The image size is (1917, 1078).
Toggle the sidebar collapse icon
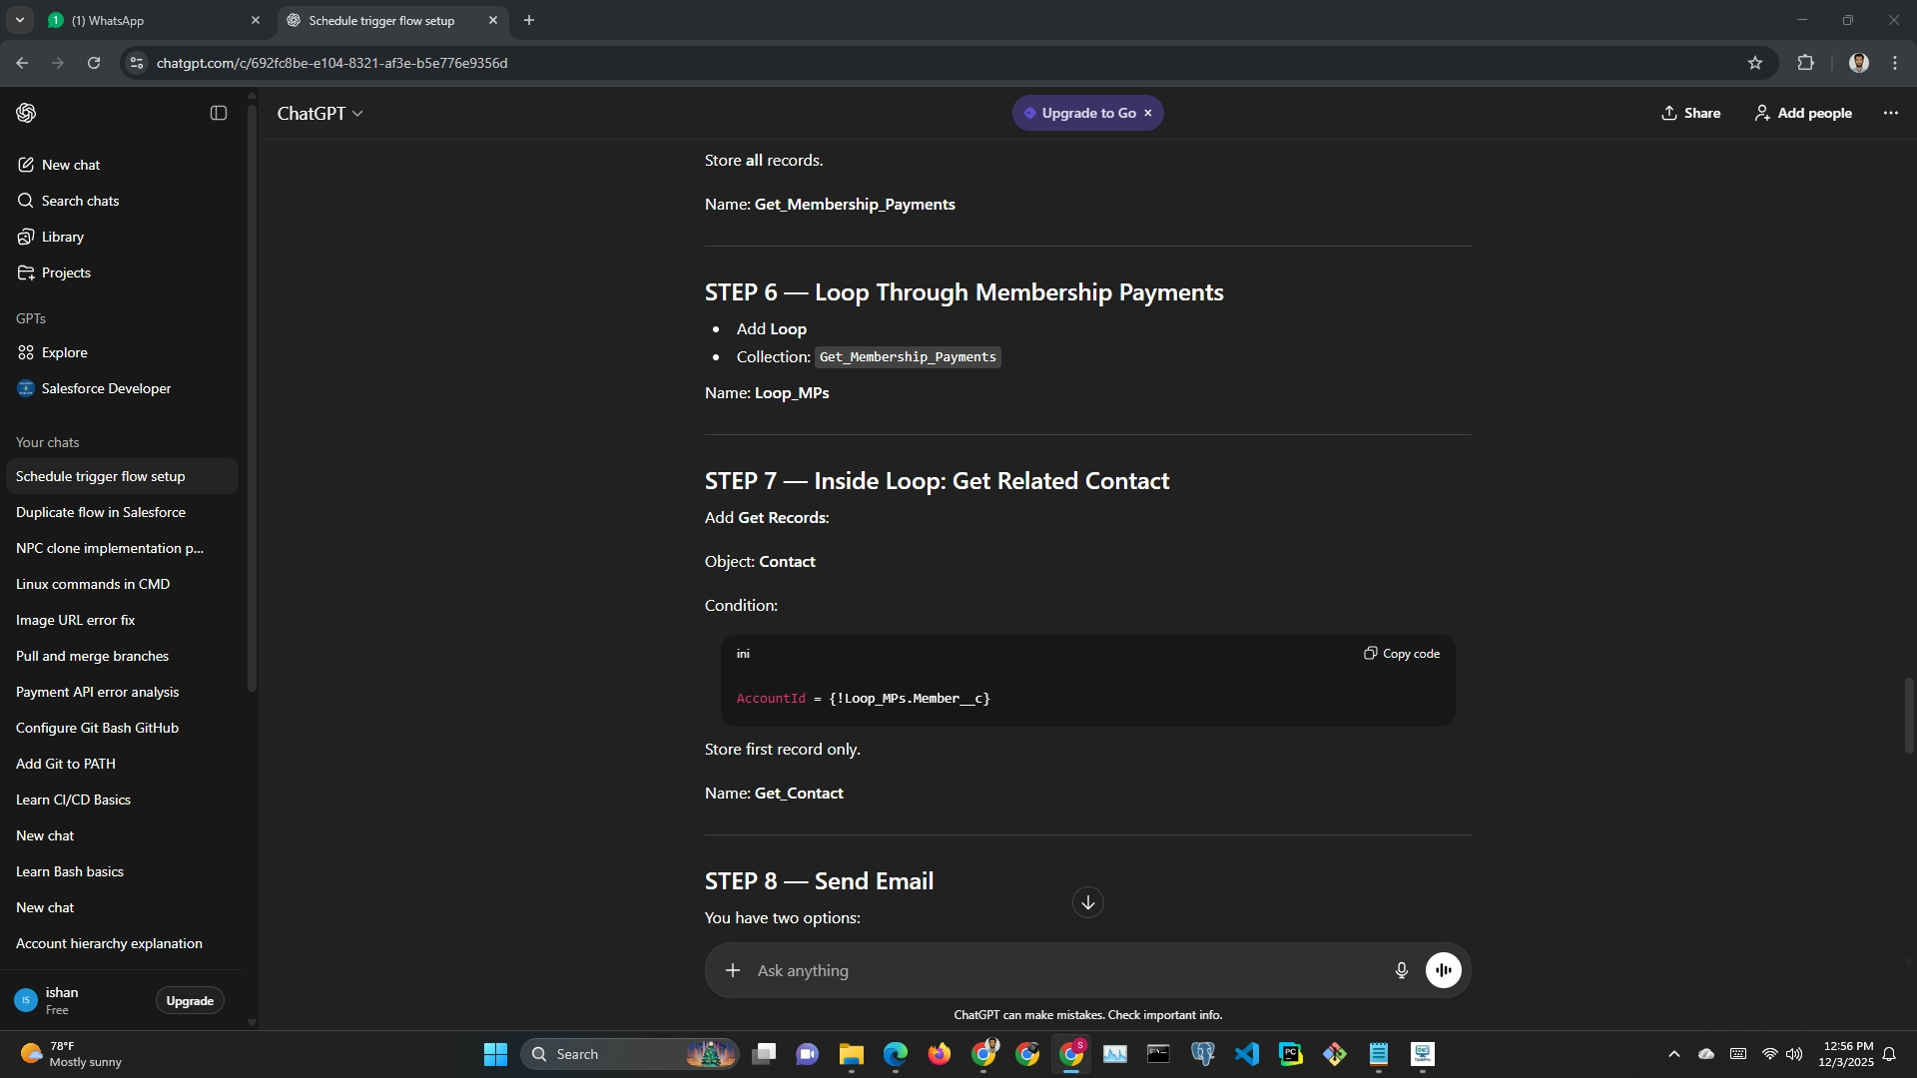219,113
